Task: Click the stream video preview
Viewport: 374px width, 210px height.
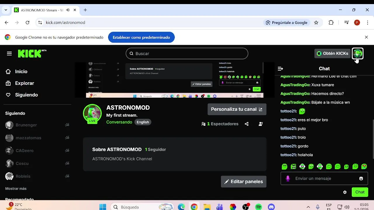Action: click(175, 80)
